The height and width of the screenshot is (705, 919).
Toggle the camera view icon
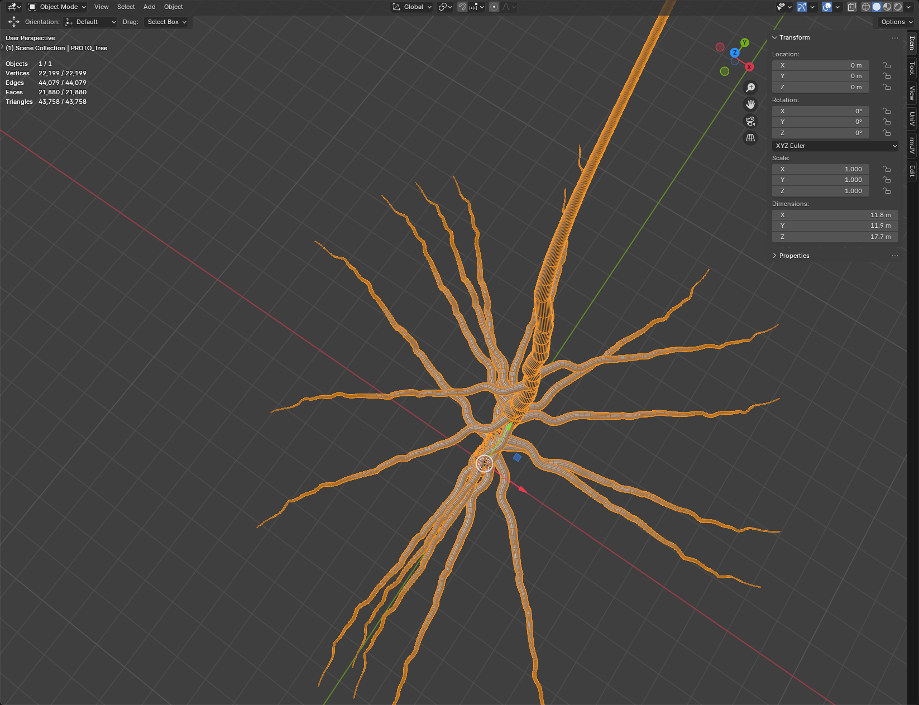750,121
